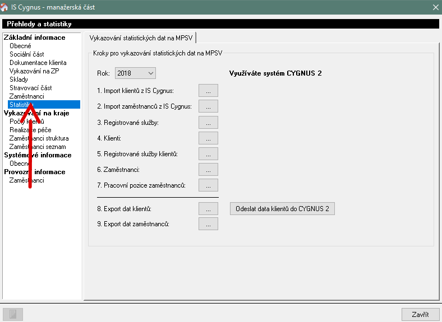Select Realizace péče in the sidebar

pyautogui.click(x=30, y=130)
